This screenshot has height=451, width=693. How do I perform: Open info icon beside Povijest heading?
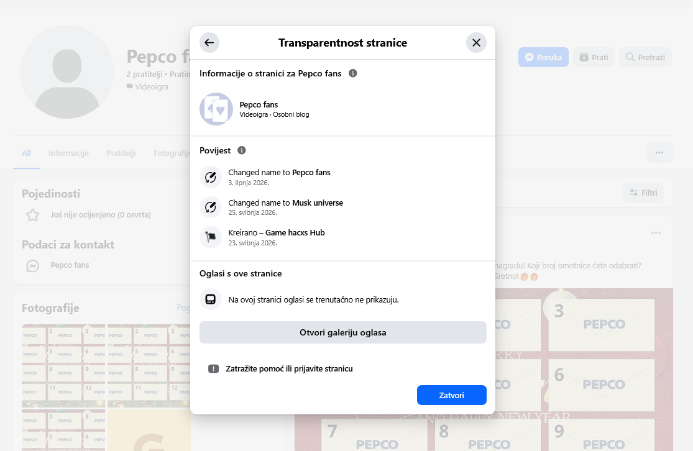tap(241, 150)
